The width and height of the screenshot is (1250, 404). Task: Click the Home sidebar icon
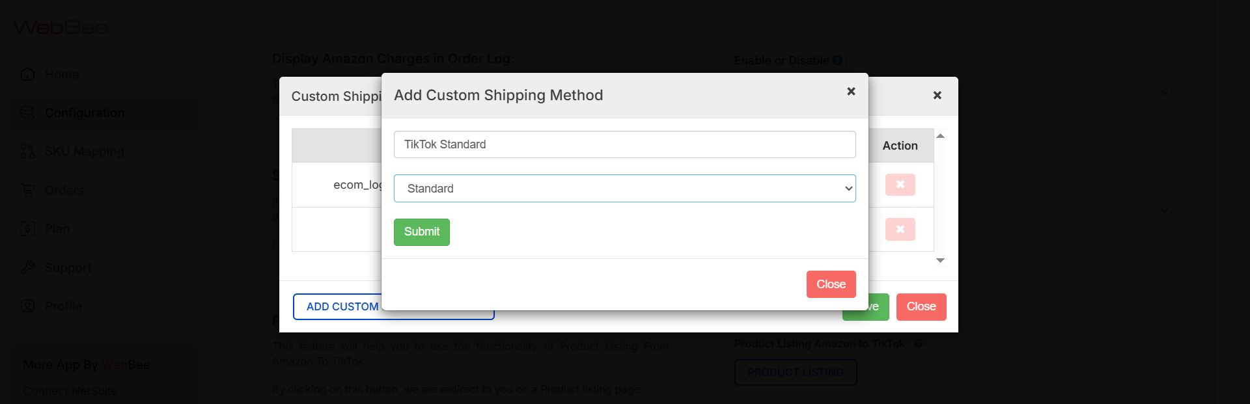(x=27, y=74)
